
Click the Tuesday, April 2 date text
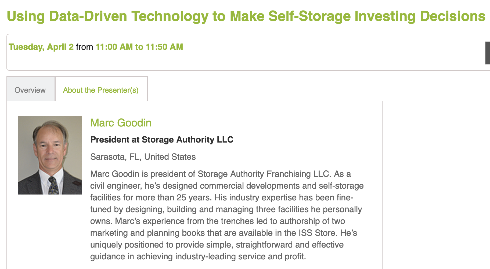click(x=41, y=47)
